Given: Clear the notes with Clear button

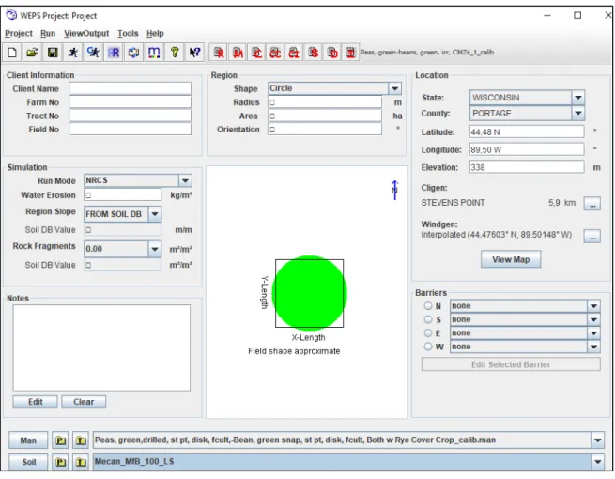Looking at the screenshot, I should [84, 402].
